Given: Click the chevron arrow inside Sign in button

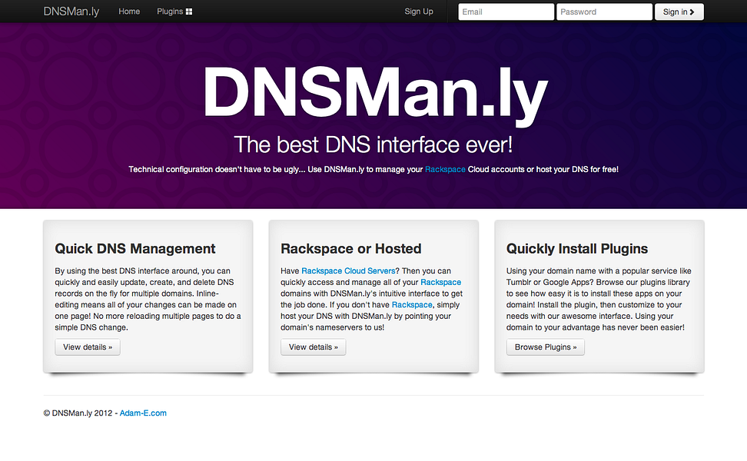Looking at the screenshot, I should click(692, 12).
